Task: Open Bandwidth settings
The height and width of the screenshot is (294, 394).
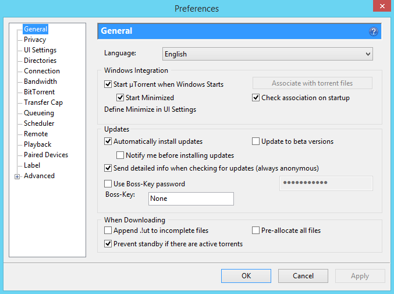Action: pos(41,82)
